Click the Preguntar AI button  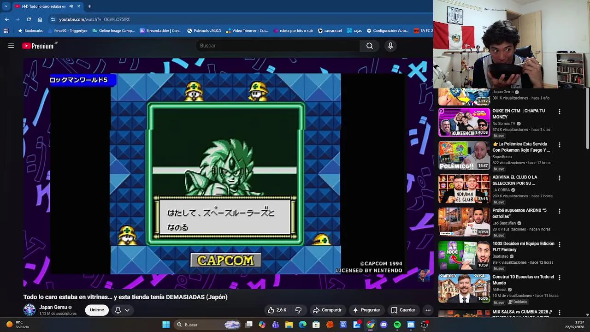pos(366,310)
